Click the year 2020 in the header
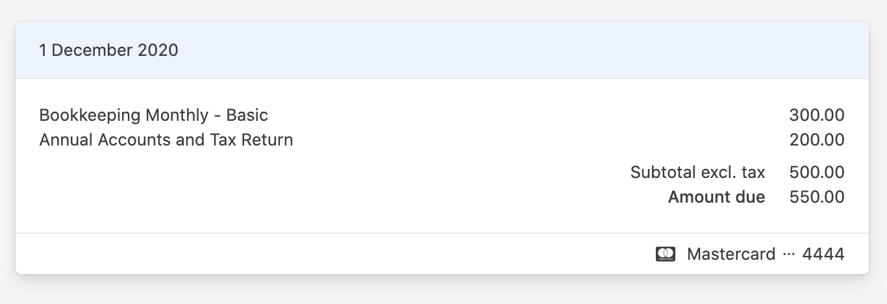Screen dimensions: 887x304 [158, 50]
